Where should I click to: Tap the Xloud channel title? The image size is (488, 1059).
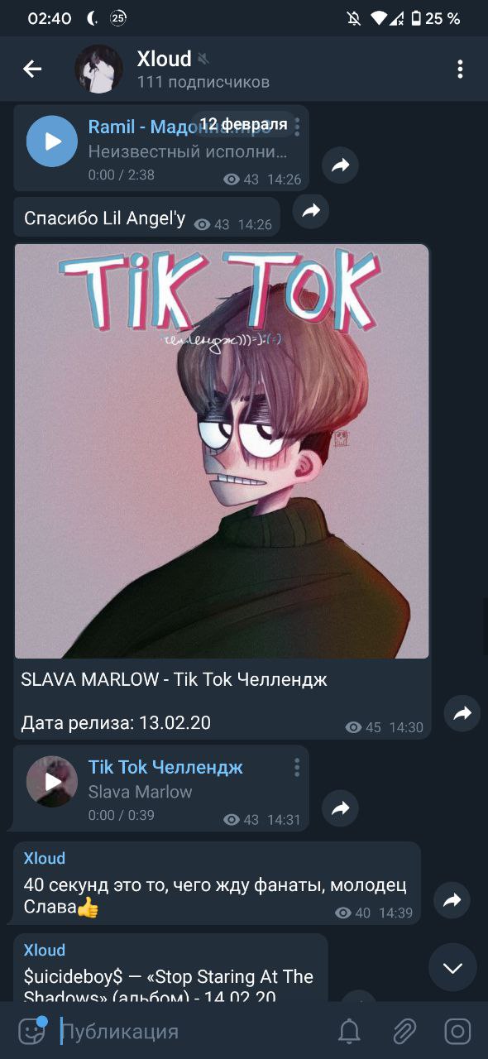(164, 59)
